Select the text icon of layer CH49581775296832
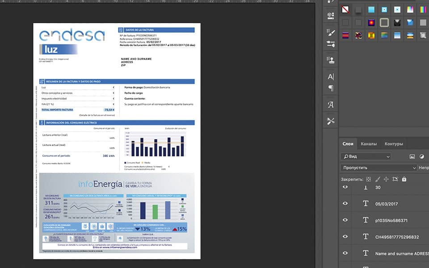The image size is (429, 268). point(366,237)
